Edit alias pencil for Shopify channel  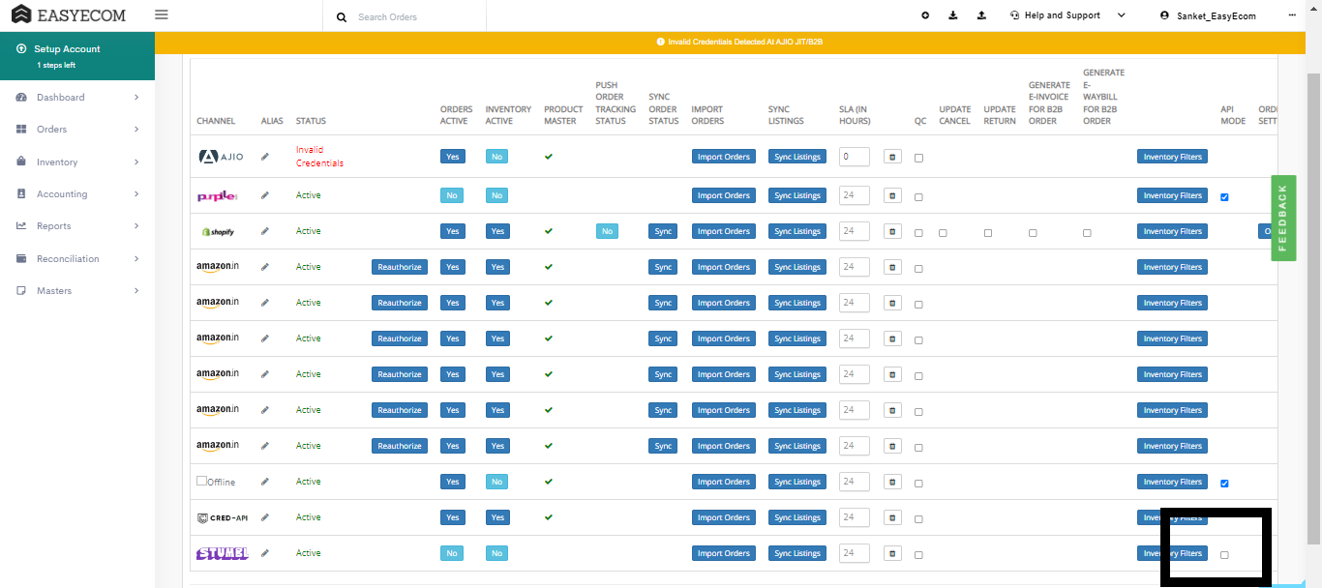[265, 231]
